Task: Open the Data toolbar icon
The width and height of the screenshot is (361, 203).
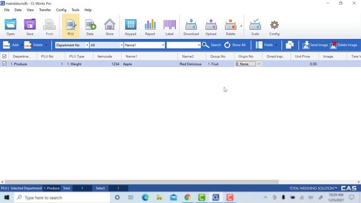Action: pyautogui.click(x=90, y=27)
